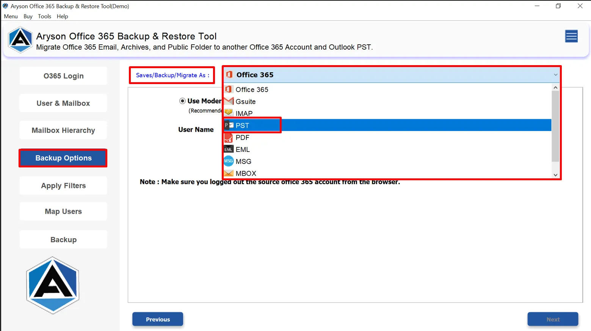
Task: Click the hamburger menu icon at top right
Action: [x=571, y=36]
